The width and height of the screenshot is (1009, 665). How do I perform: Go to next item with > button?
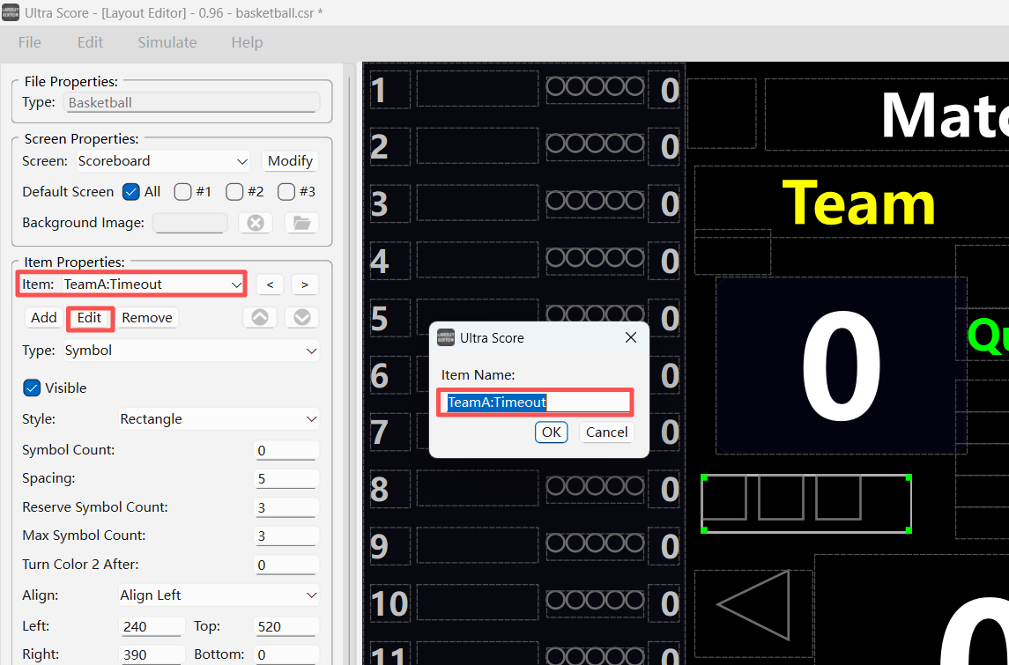coord(305,284)
